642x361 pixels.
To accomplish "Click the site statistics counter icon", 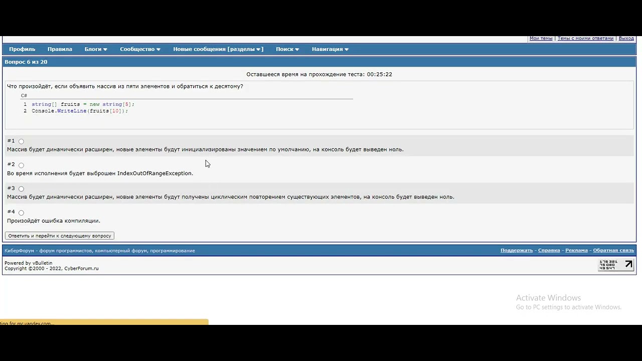I will pyautogui.click(x=616, y=265).
